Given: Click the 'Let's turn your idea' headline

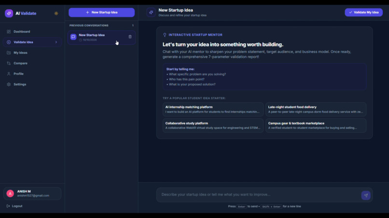Looking at the screenshot, I should point(223,45).
